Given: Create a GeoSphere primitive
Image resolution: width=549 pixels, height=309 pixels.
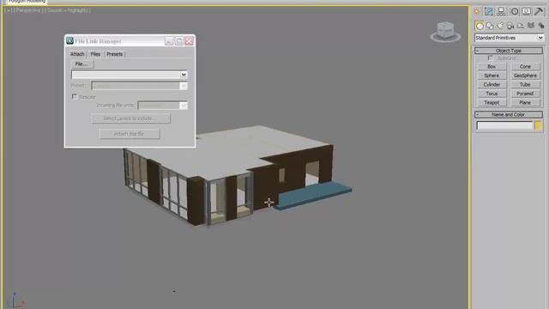Looking at the screenshot, I should [525, 76].
